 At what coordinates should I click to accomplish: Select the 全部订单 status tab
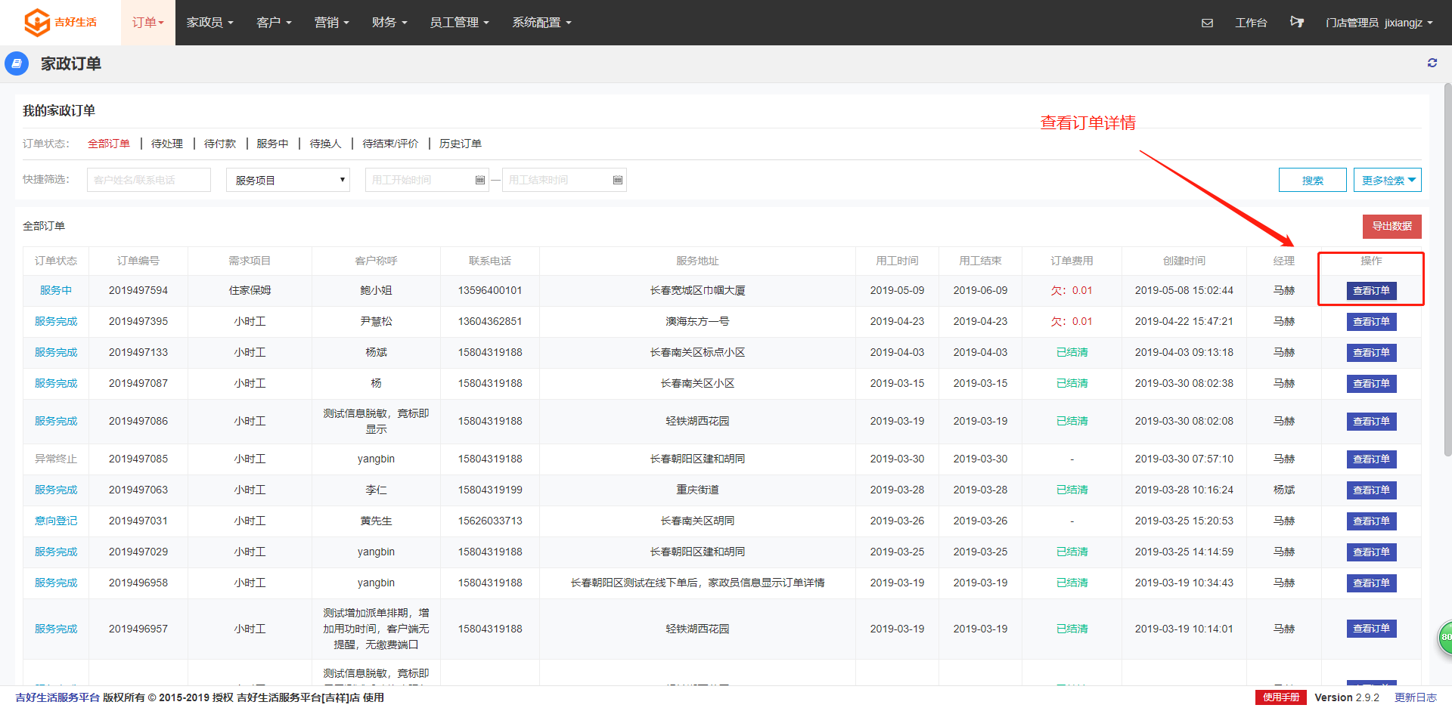[x=109, y=144]
